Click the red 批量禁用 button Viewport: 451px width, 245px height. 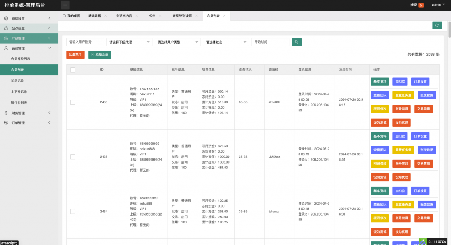click(75, 55)
